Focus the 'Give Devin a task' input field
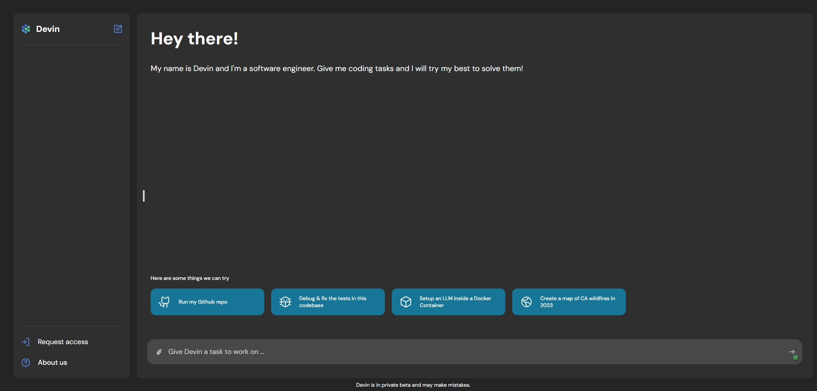Viewport: 817px width, 391px height. (x=430, y=352)
